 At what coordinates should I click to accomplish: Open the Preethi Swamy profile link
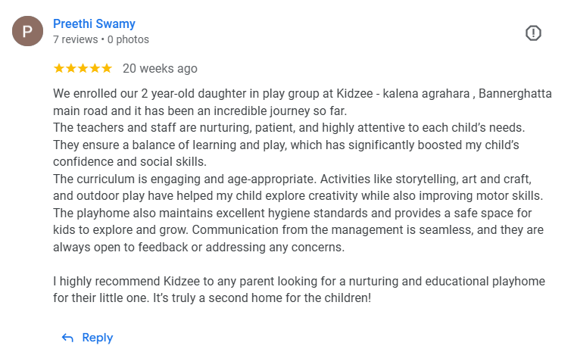94,23
